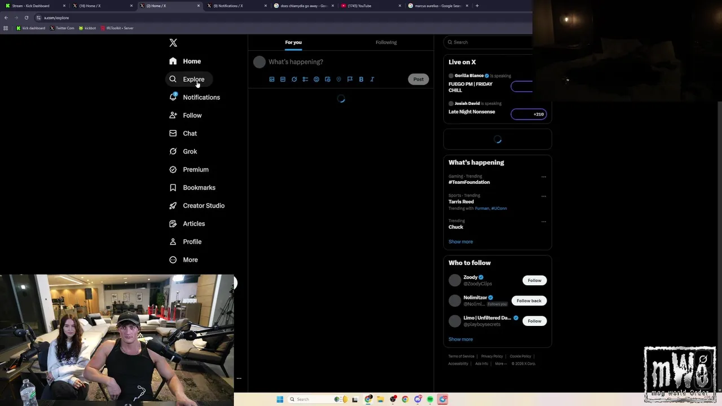Open the Tarris Reed trending topic
The image size is (722, 406).
point(461,201)
